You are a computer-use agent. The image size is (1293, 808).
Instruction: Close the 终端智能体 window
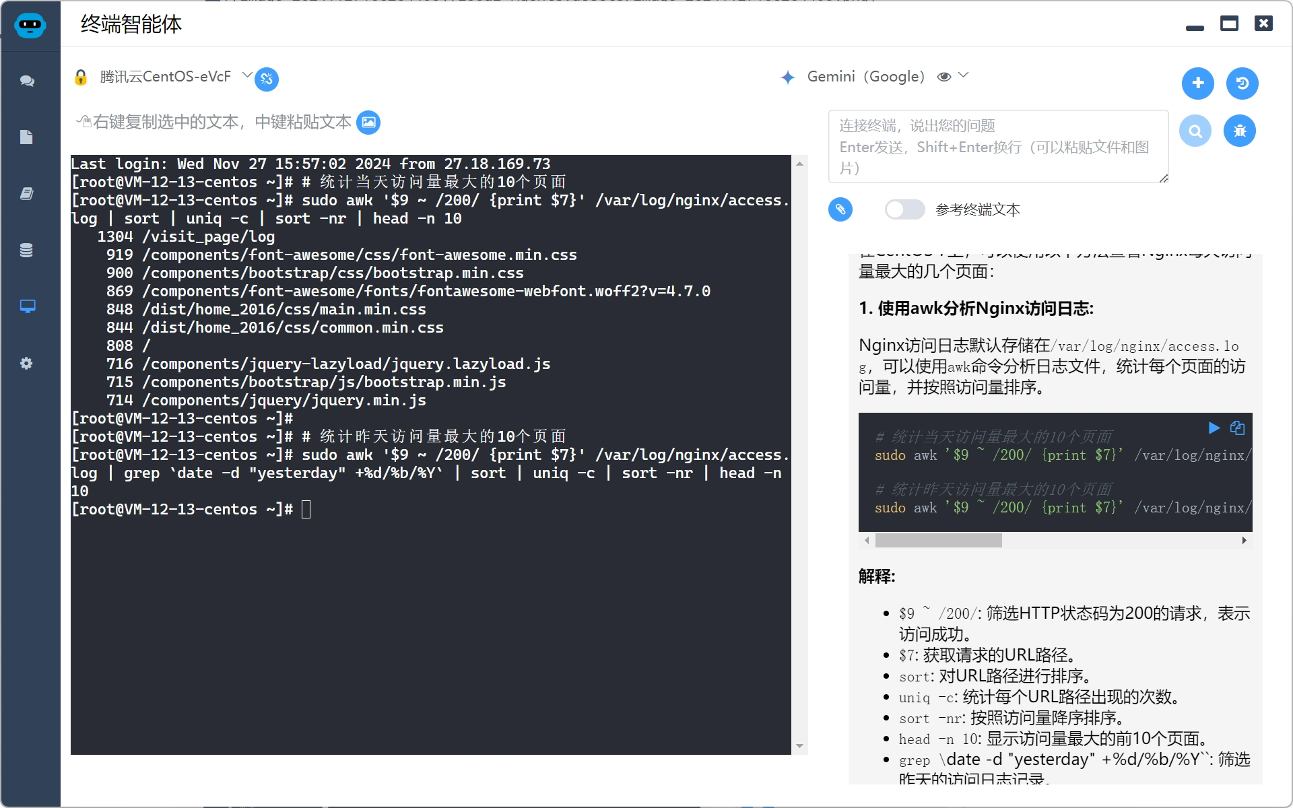1263,24
